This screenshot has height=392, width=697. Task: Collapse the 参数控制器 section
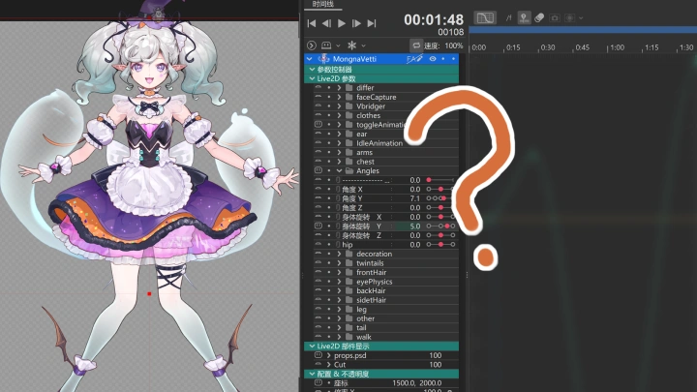(x=312, y=70)
